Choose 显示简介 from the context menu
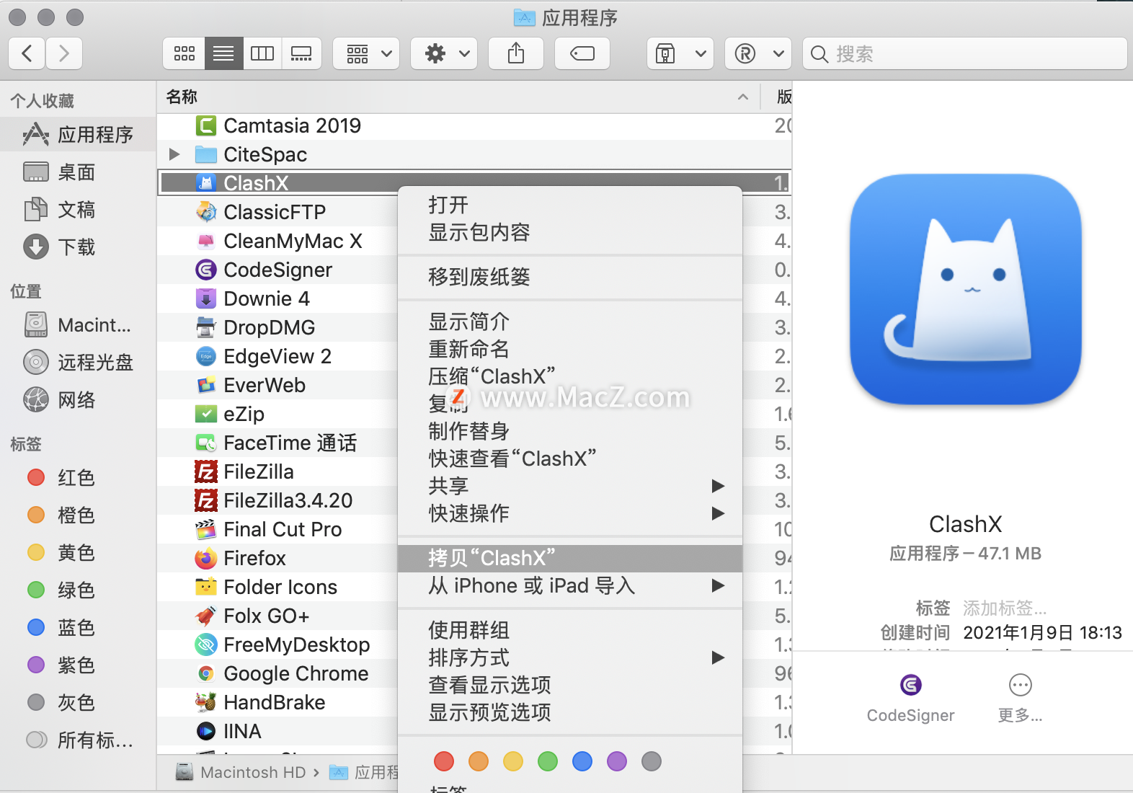Screen dimensions: 1133x793 click(x=570, y=322)
